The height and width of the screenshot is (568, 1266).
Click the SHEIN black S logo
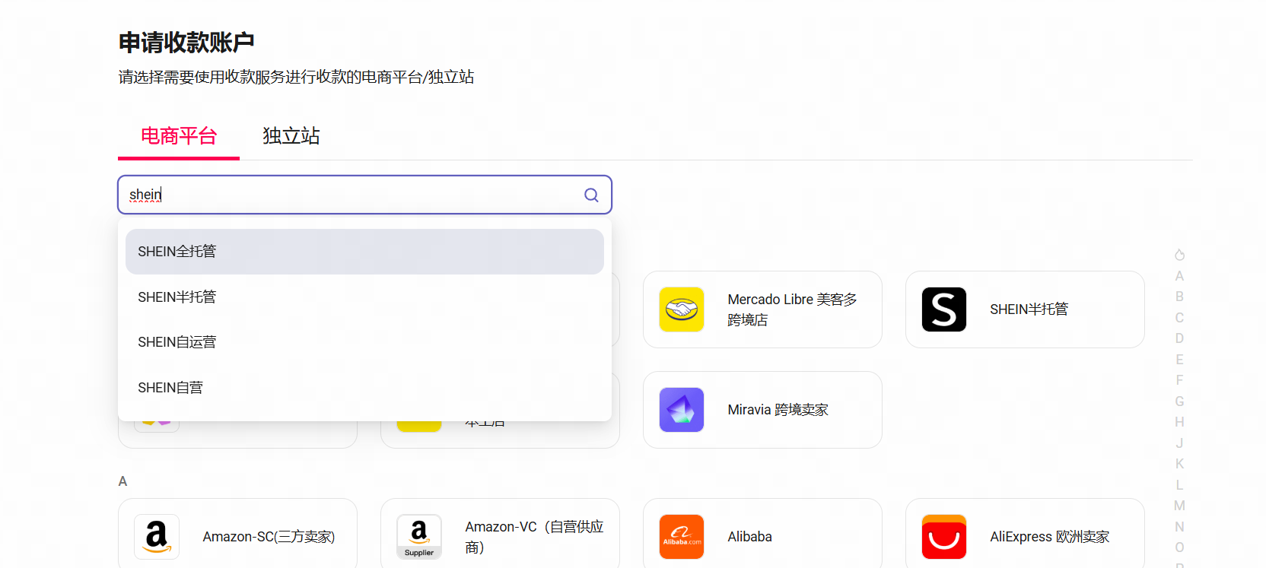pos(943,309)
